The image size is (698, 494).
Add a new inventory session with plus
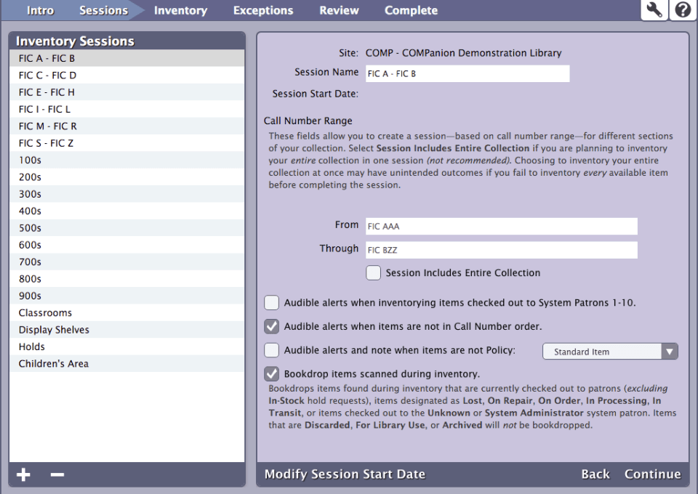[24, 474]
